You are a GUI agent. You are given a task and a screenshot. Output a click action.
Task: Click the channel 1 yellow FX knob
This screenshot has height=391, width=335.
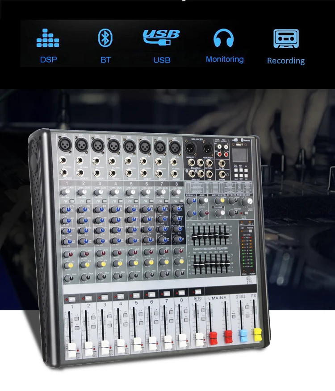(x=68, y=265)
